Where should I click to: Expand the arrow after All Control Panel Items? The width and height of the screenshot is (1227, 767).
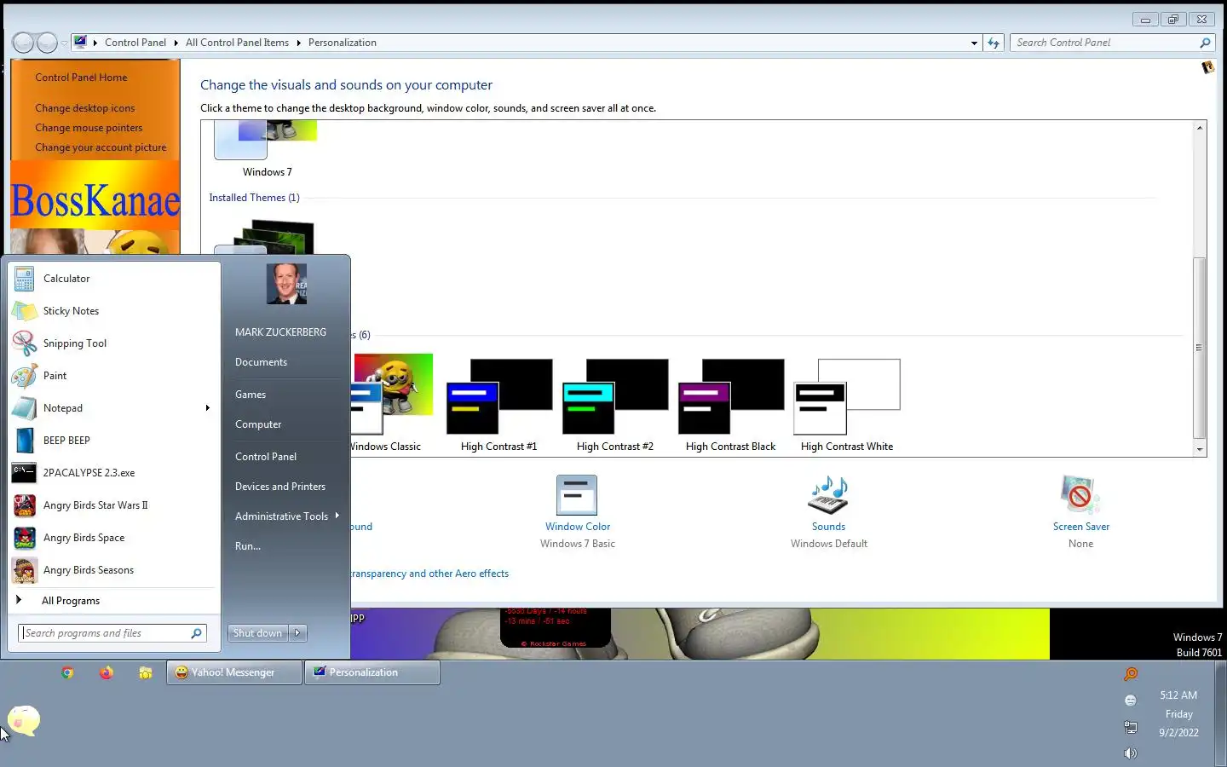point(298,43)
